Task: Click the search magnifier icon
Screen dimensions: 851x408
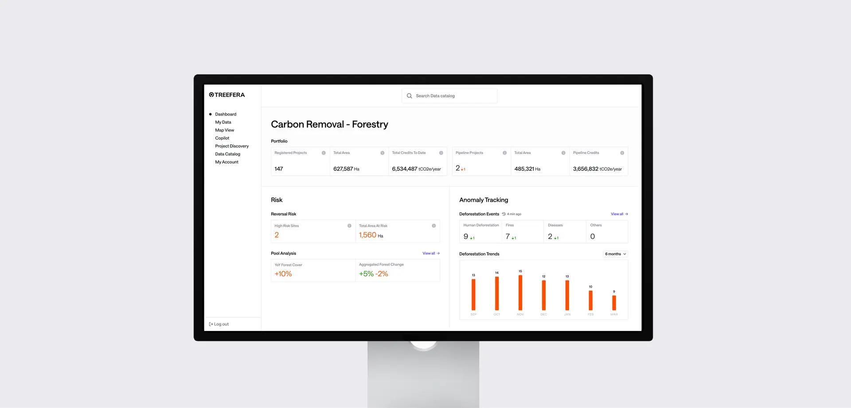Action: tap(410, 96)
